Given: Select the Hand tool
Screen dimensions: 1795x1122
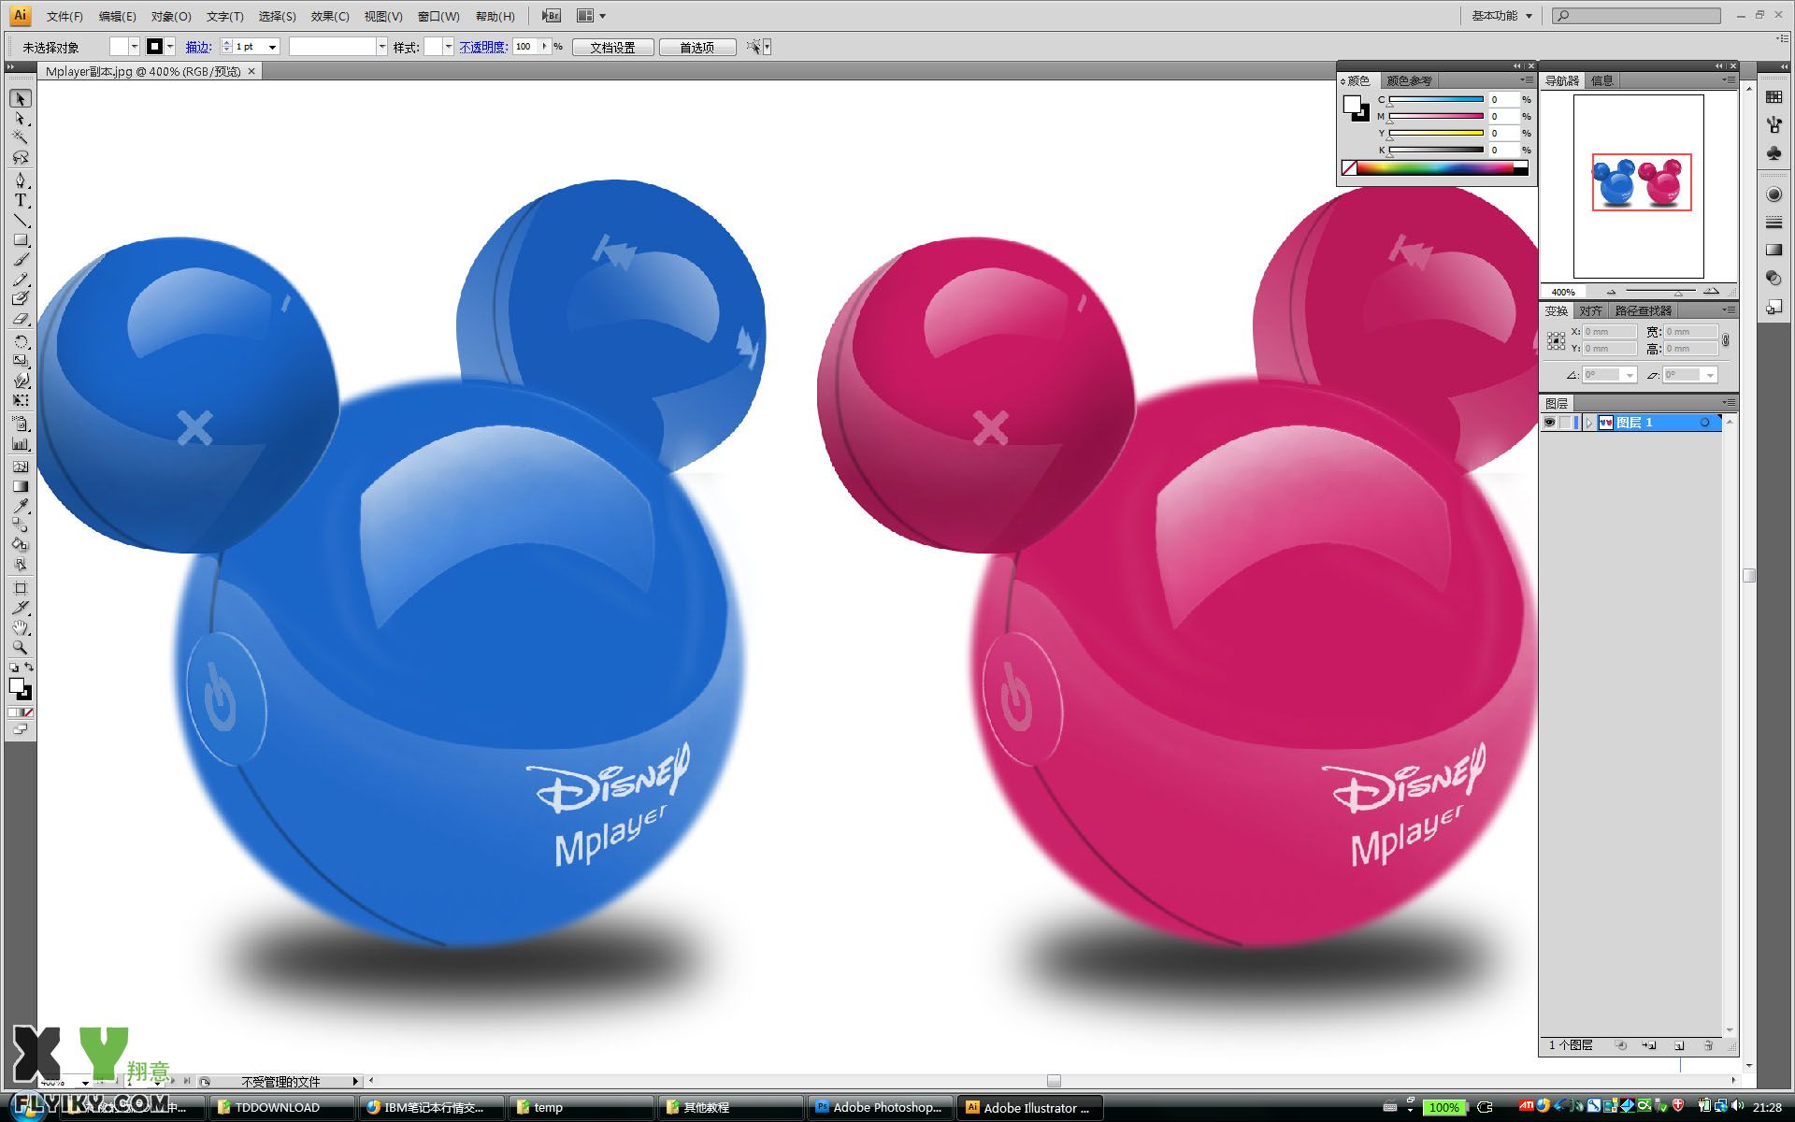Looking at the screenshot, I should pyautogui.click(x=21, y=627).
